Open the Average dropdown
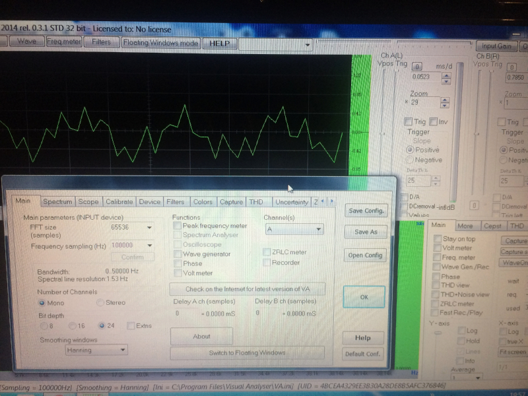 tap(466, 378)
